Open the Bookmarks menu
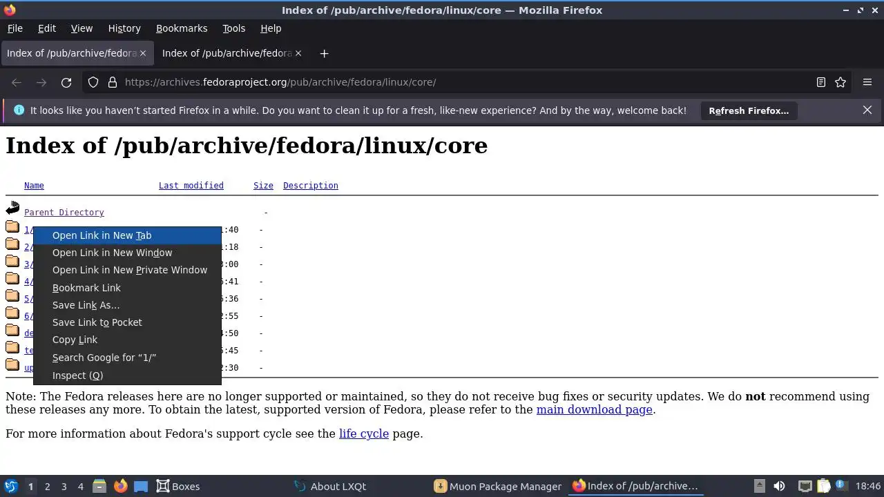 click(182, 28)
